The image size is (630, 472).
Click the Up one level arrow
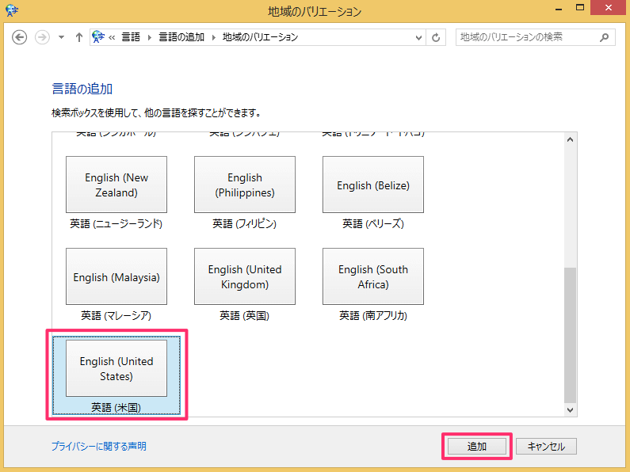(x=78, y=37)
